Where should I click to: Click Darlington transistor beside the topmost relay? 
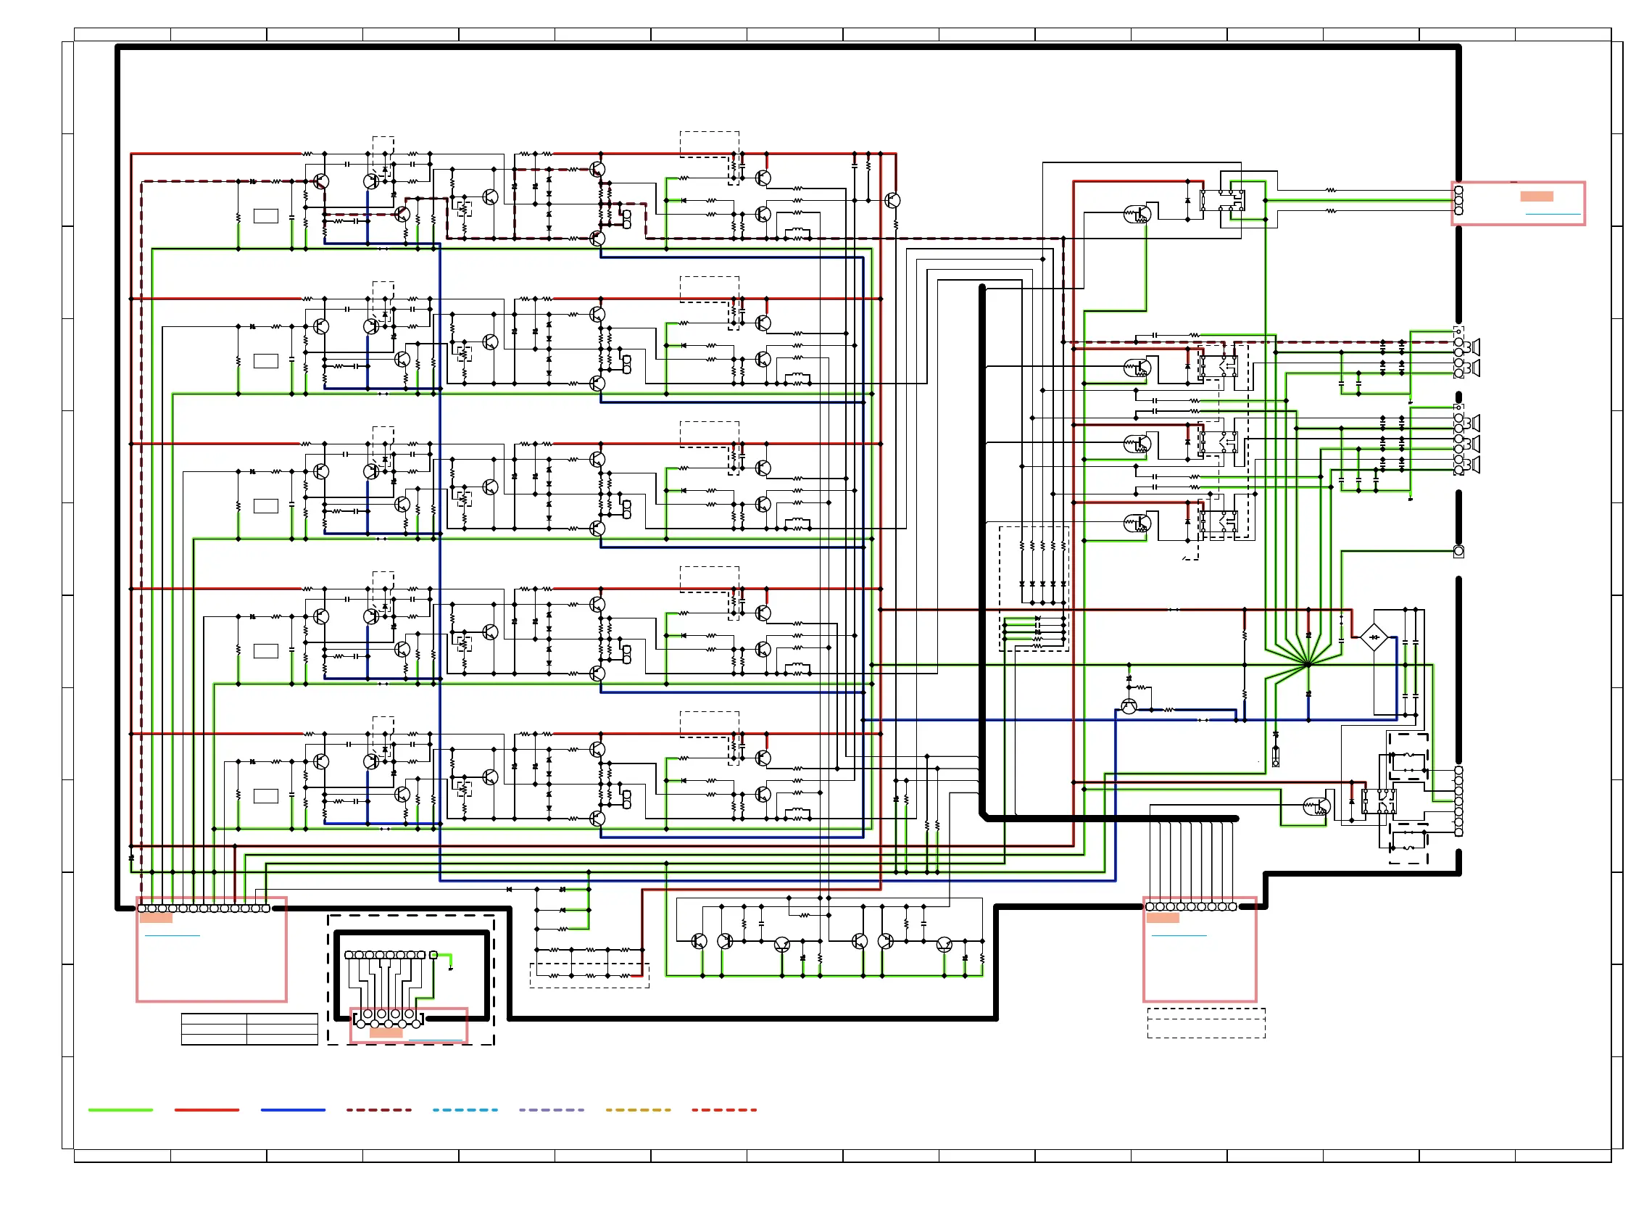[1137, 215]
